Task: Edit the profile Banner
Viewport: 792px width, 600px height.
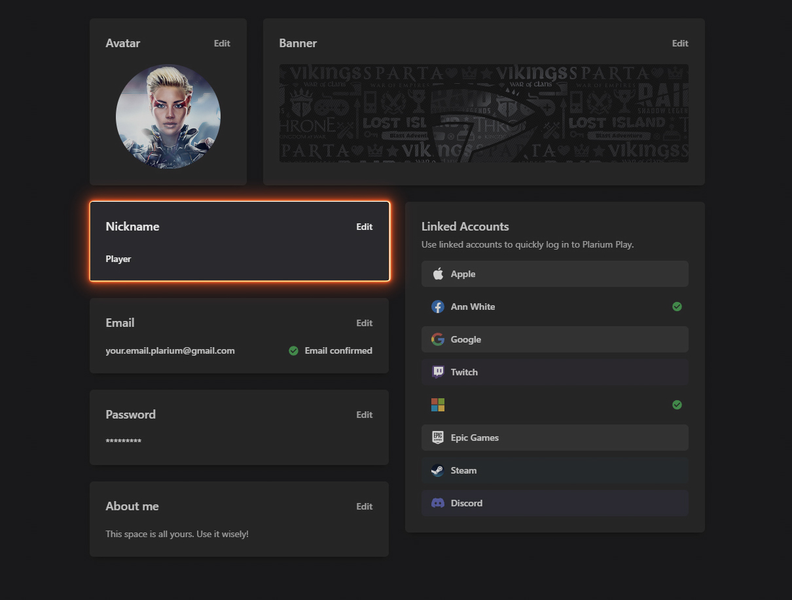Action: click(x=680, y=43)
